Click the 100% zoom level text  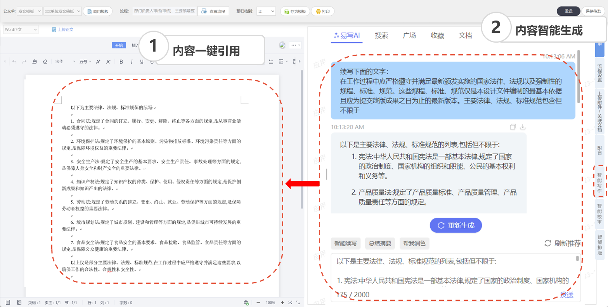tap(270, 303)
